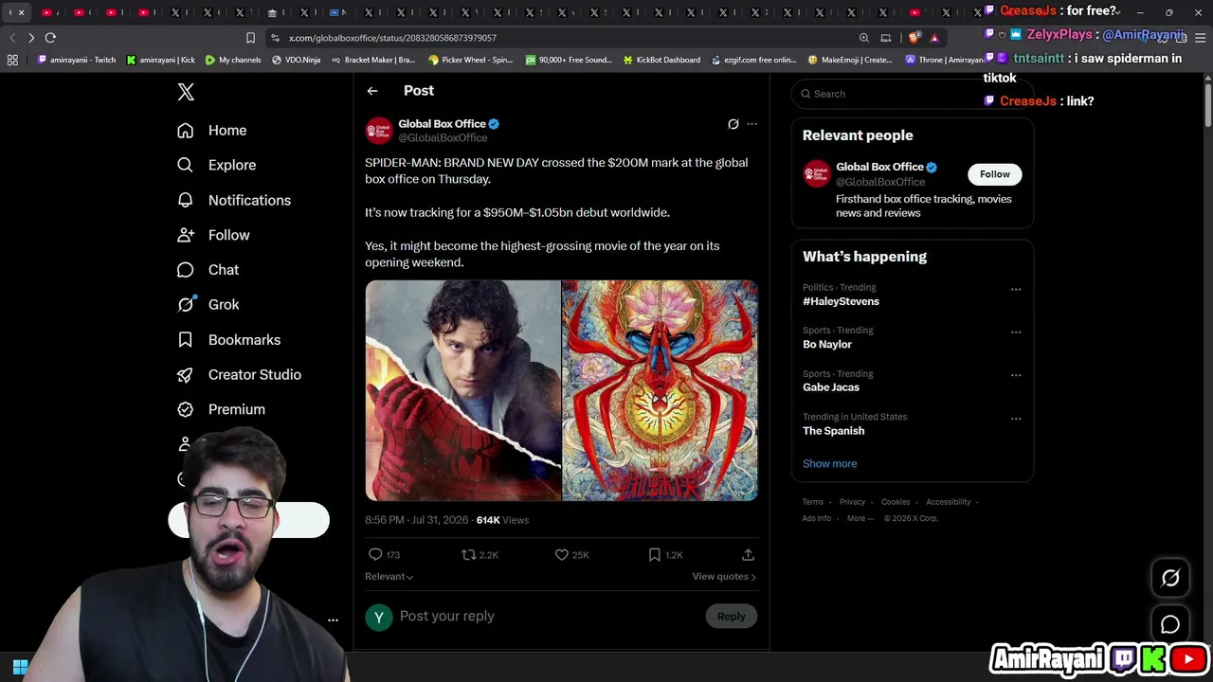Open the KickBot Dashboard bookmark
This screenshot has height=682, width=1213.
(x=661, y=60)
